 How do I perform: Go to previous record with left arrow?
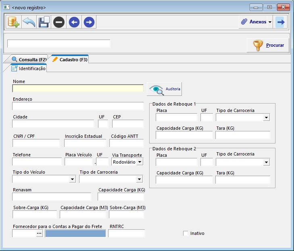tap(74, 22)
